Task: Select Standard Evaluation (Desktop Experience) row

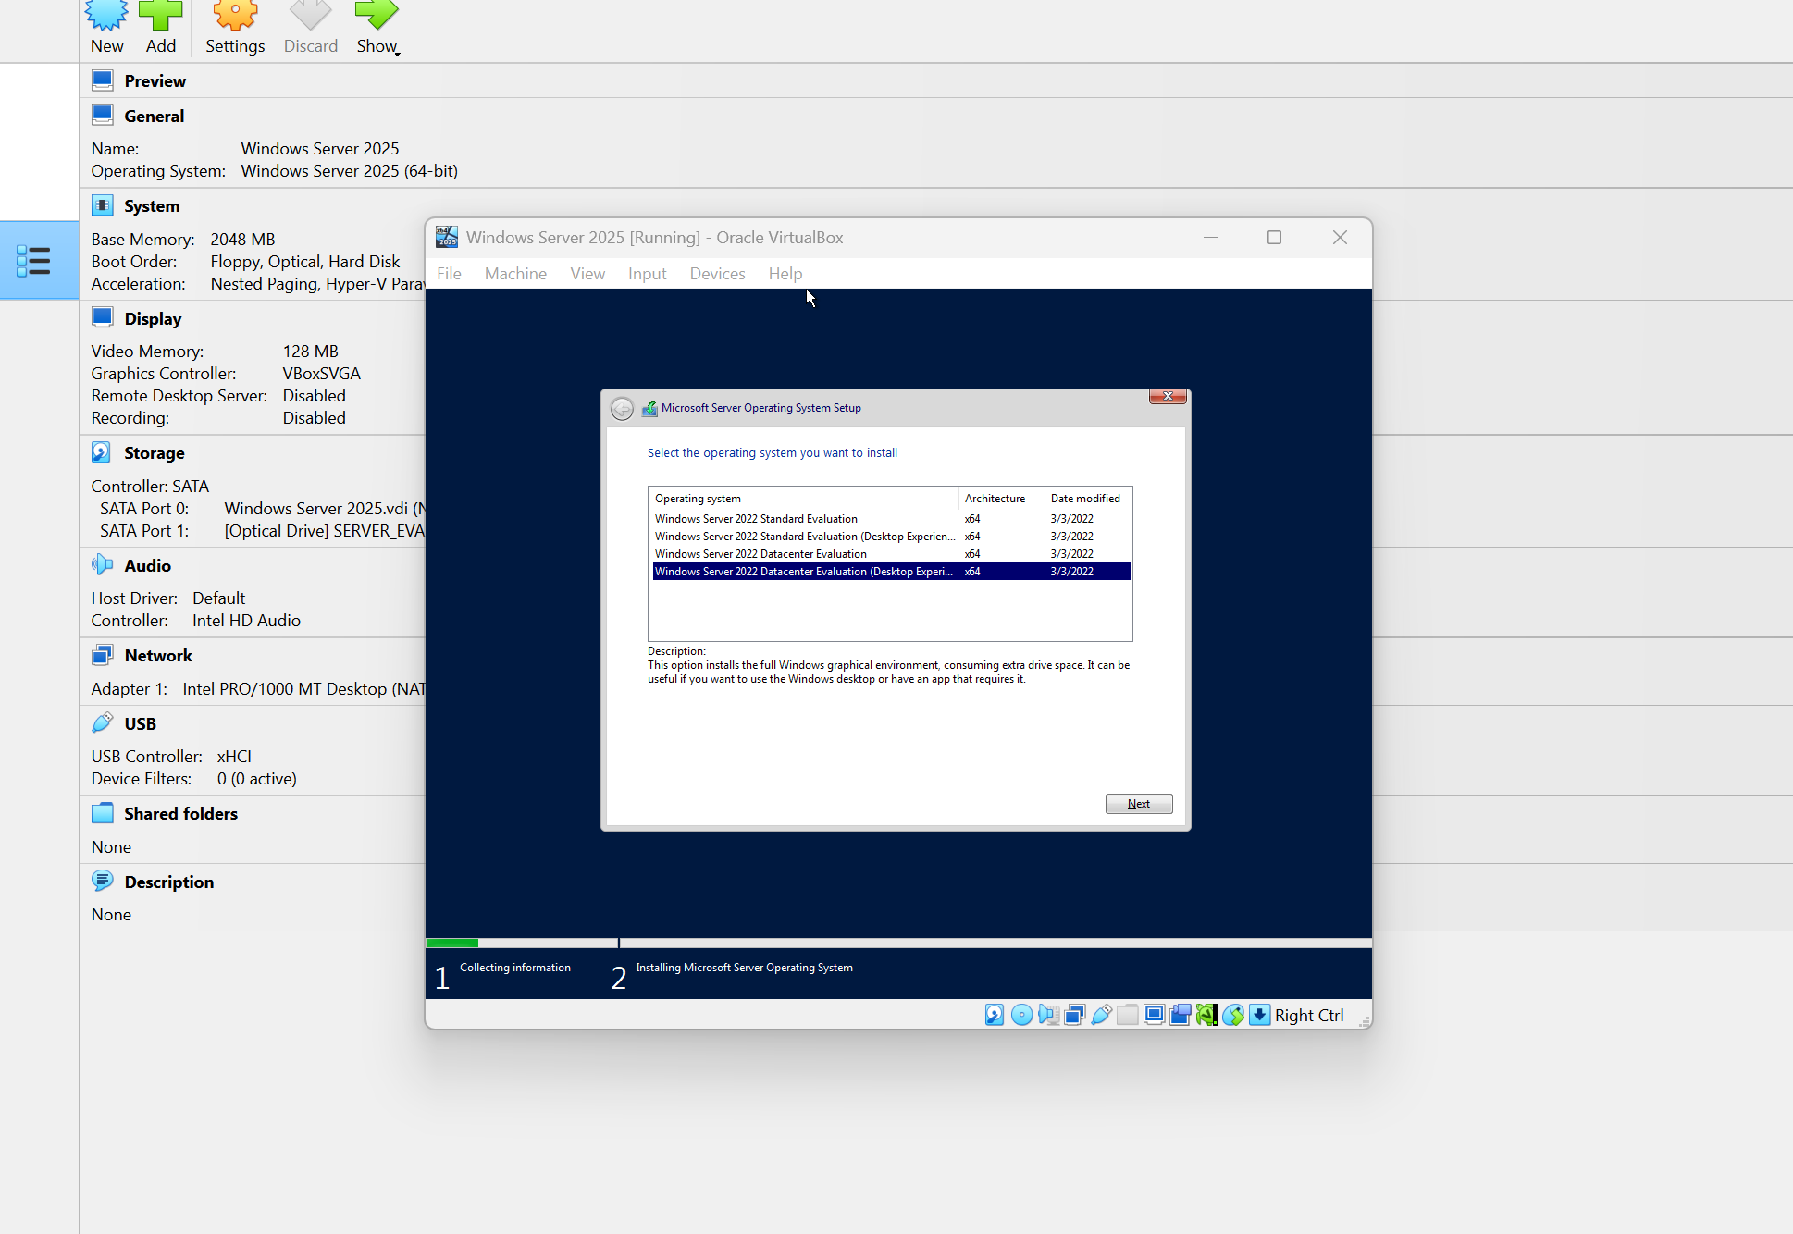Action: 892,537
